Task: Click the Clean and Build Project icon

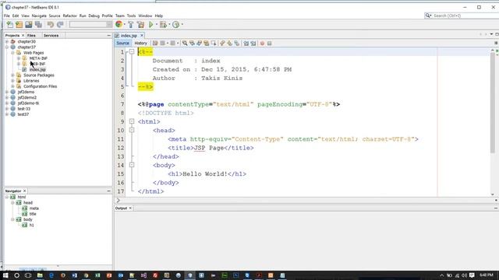Action: point(140,24)
